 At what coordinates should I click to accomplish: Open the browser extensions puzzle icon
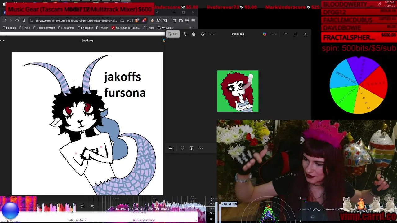click(158, 20)
